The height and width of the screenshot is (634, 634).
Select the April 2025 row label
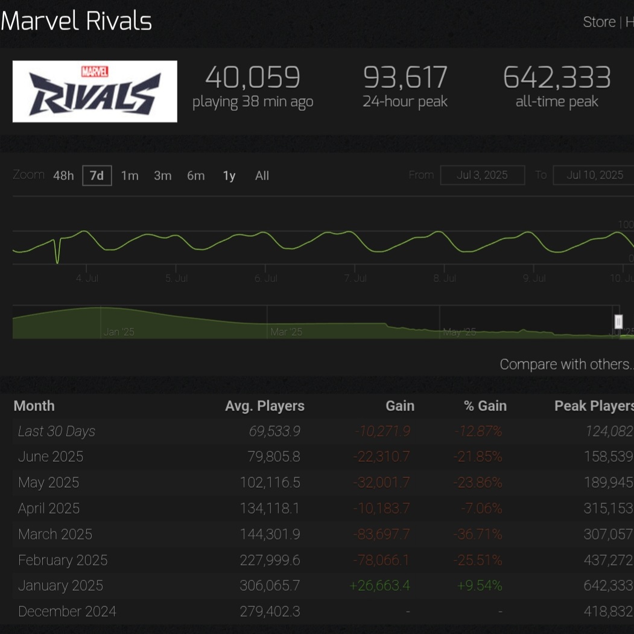click(x=48, y=508)
